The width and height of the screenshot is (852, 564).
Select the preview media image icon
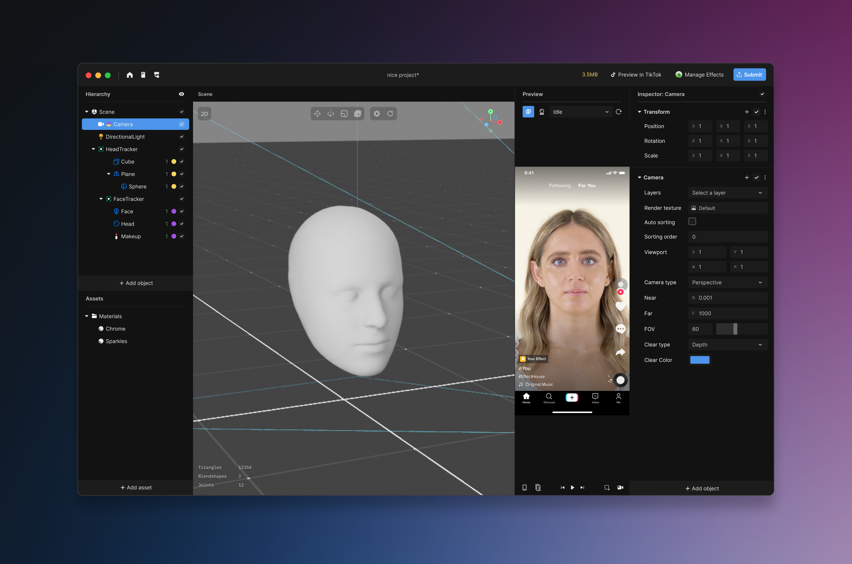click(528, 112)
